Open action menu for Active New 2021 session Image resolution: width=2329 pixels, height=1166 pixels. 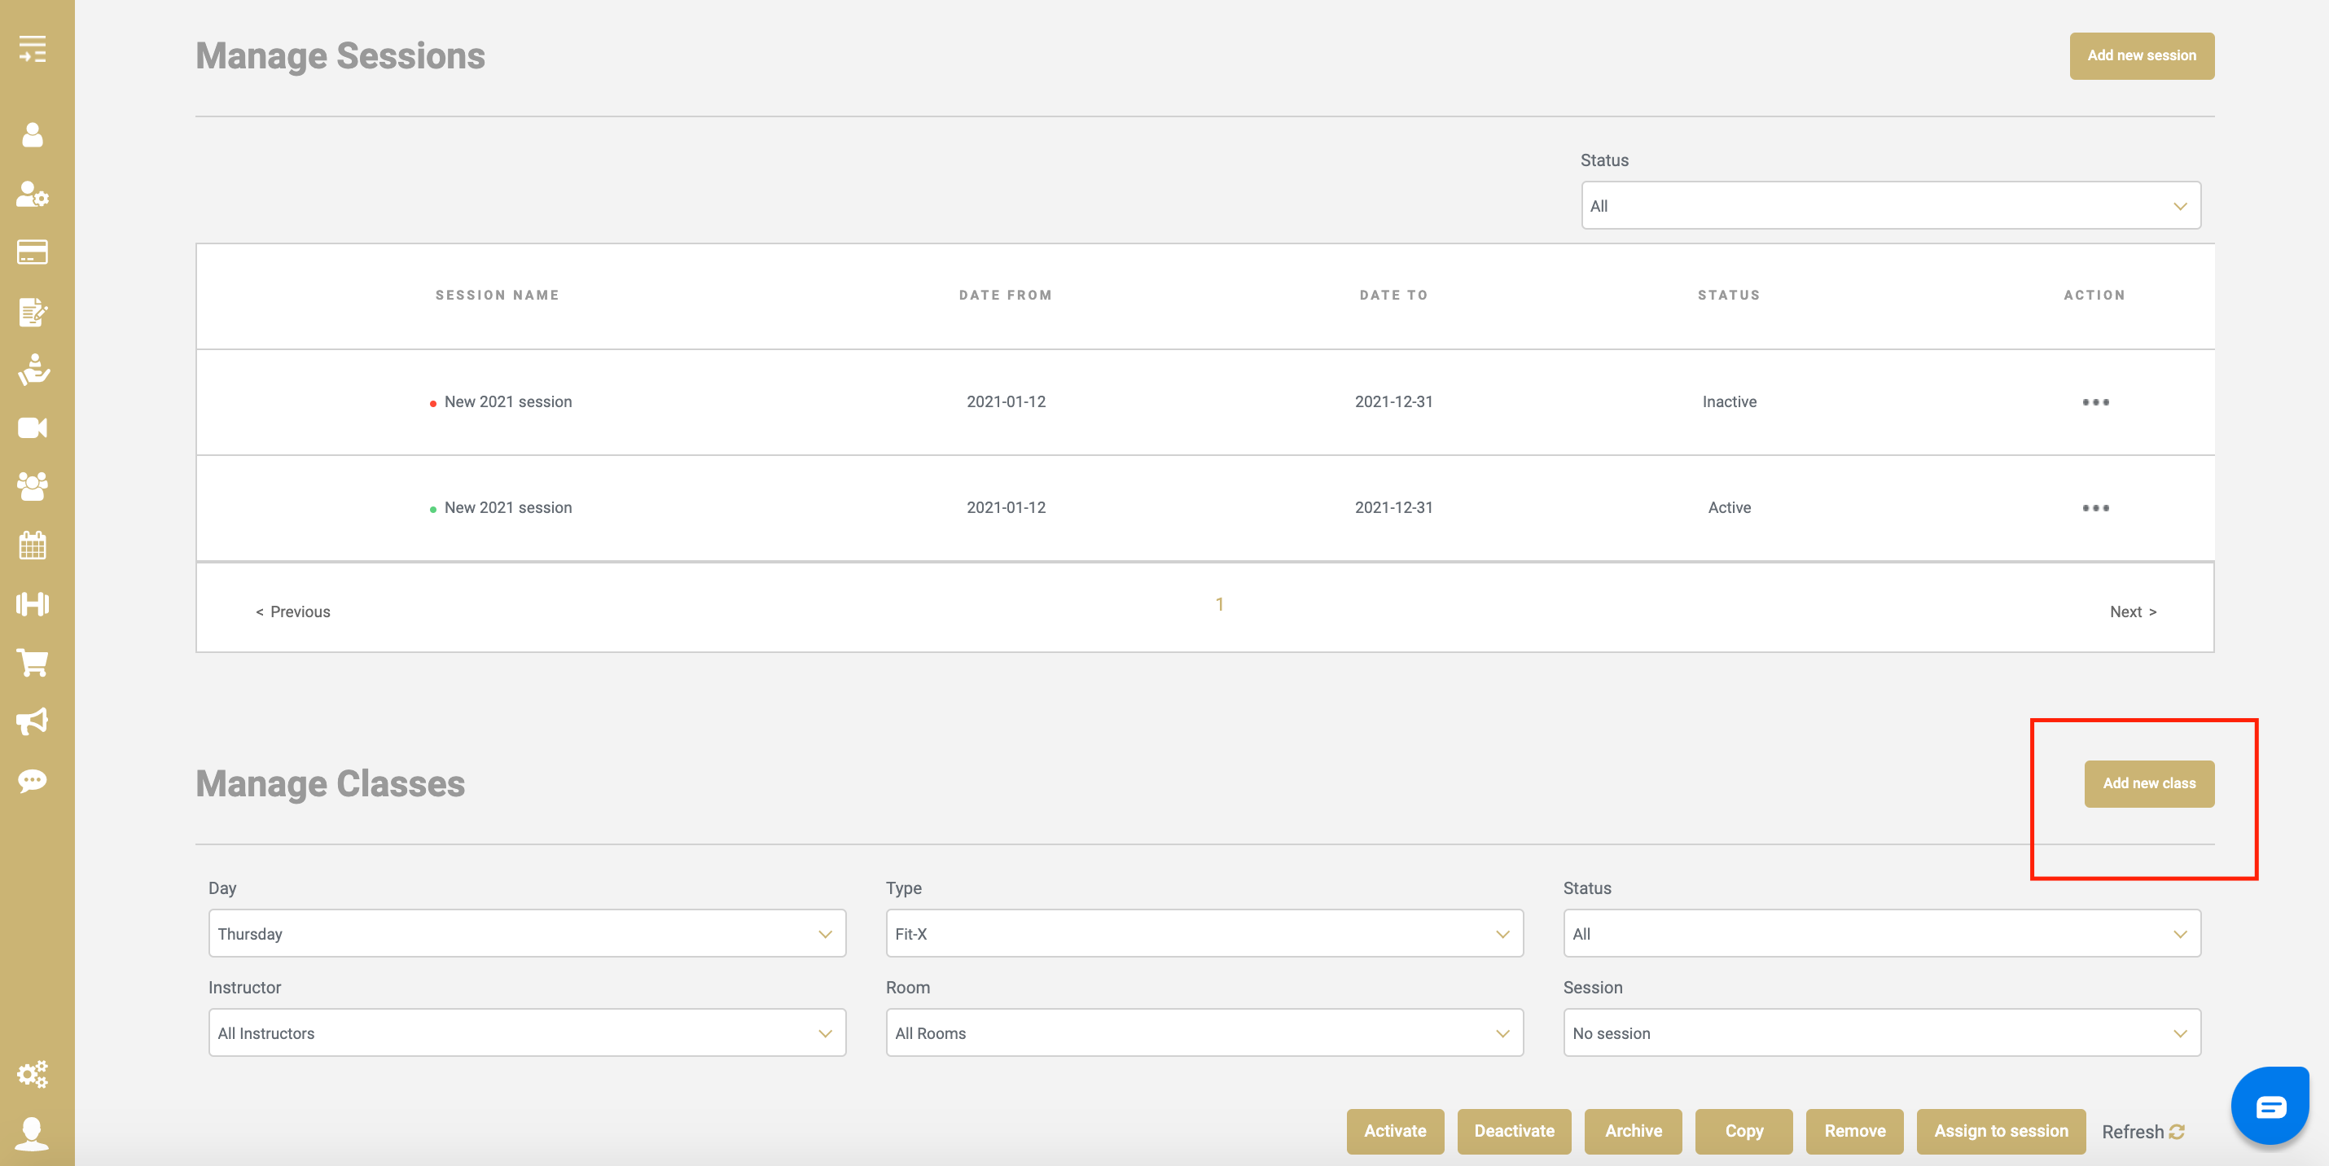(x=2094, y=508)
